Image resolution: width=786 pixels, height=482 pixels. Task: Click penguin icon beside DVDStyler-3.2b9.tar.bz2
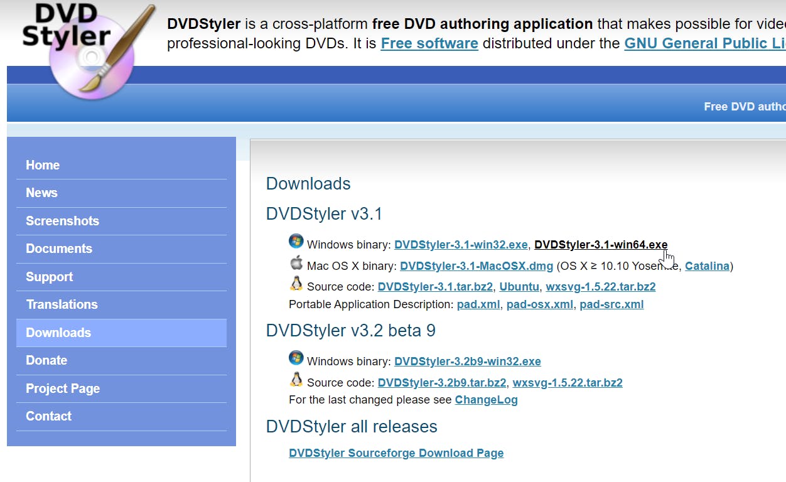click(x=296, y=379)
